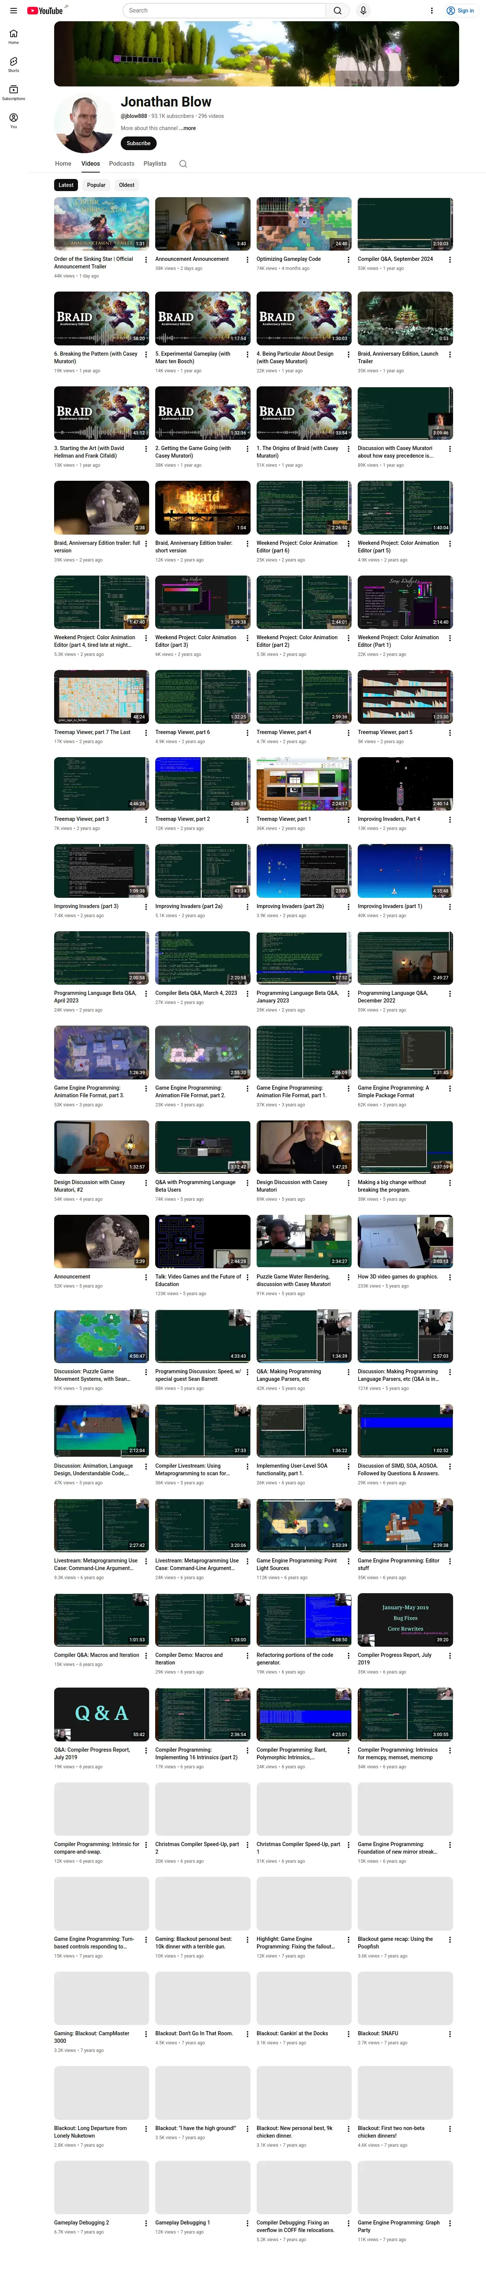Open action menu for Improving Invaders, Part 4
The image size is (486, 2284).
[450, 820]
